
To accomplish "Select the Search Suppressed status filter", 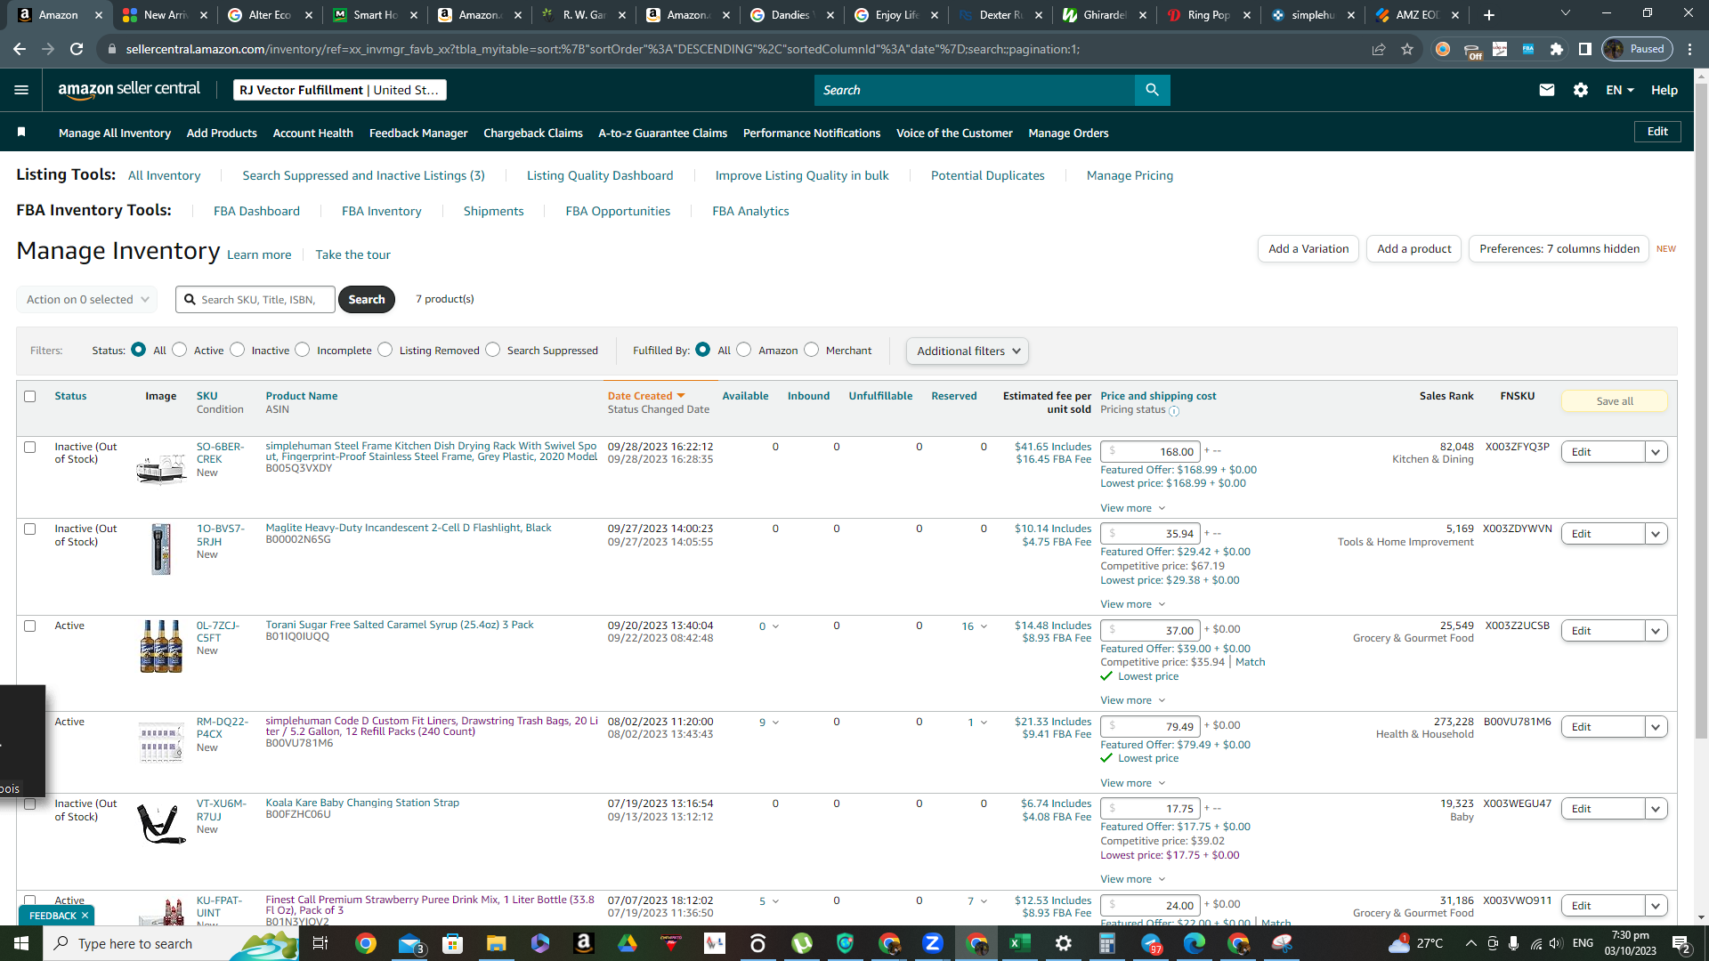I will [x=493, y=350].
